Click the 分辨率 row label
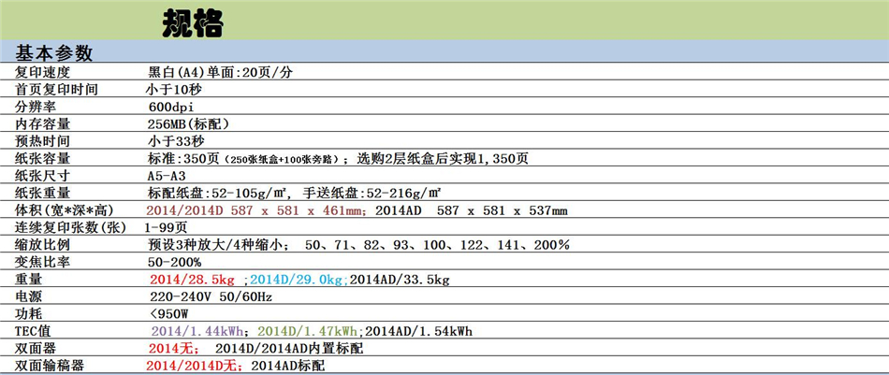 coord(36,107)
